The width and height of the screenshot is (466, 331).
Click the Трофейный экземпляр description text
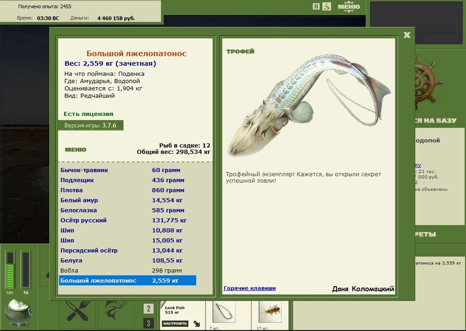pos(303,177)
